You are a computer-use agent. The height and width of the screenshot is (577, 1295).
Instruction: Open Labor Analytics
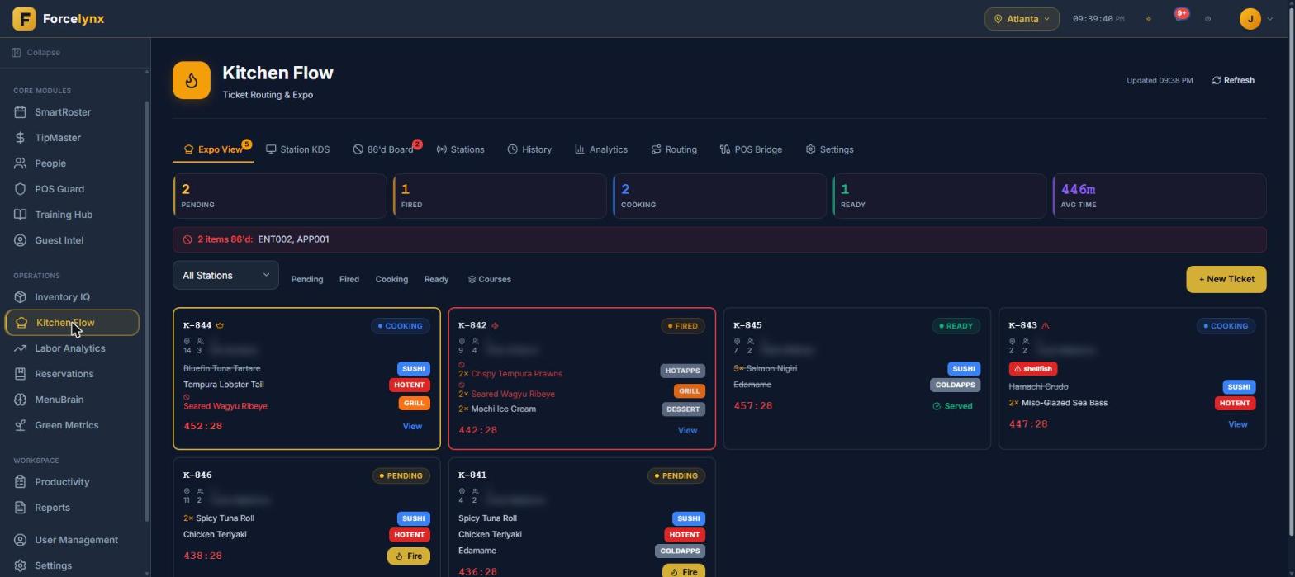pos(72,348)
